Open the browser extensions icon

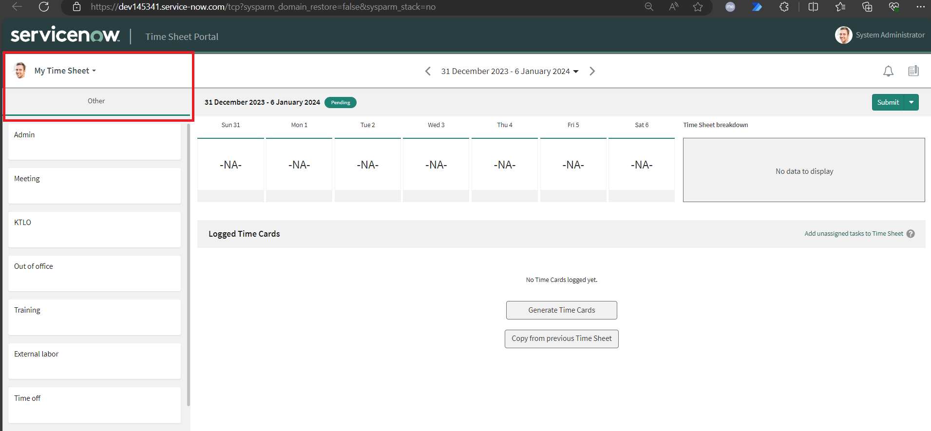784,7
